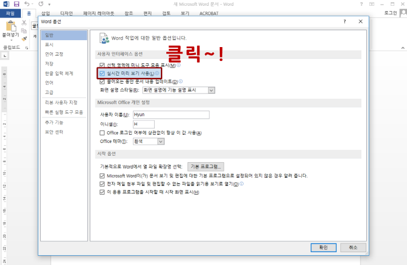
Task: Click 로그인 link at top right
Action: tap(391, 13)
